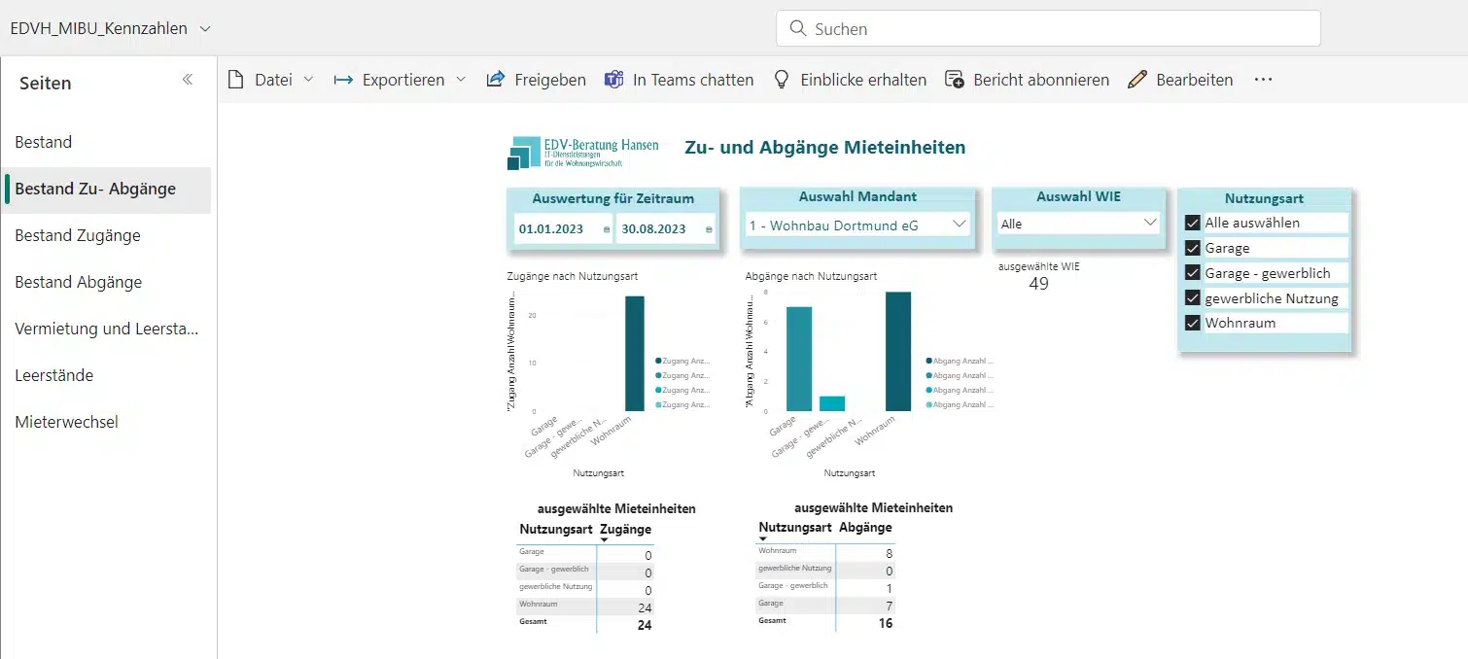Toggle the Garage - gewerblich checkbox

tap(1193, 273)
